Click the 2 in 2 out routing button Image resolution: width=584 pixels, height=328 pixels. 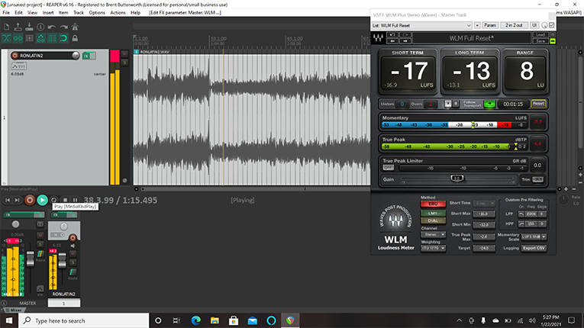point(514,25)
